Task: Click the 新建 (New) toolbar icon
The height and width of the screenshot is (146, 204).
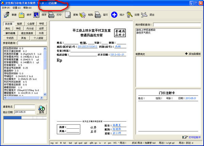Action: (x=6, y=15)
